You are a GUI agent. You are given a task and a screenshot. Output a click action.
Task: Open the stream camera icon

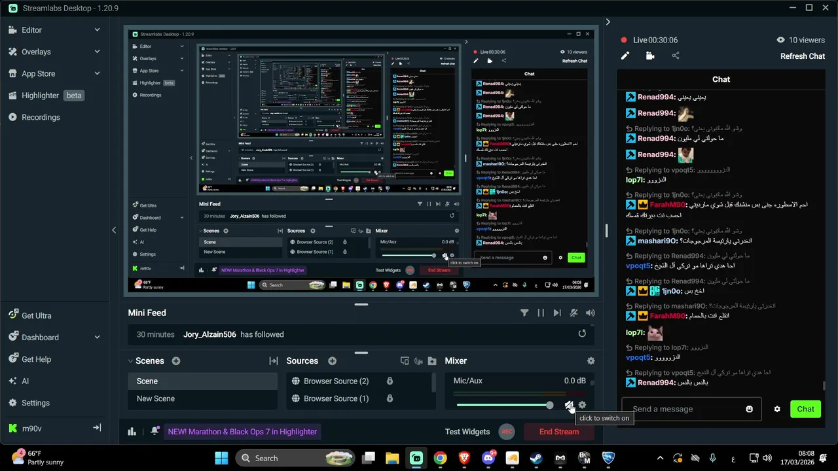pyautogui.click(x=650, y=56)
